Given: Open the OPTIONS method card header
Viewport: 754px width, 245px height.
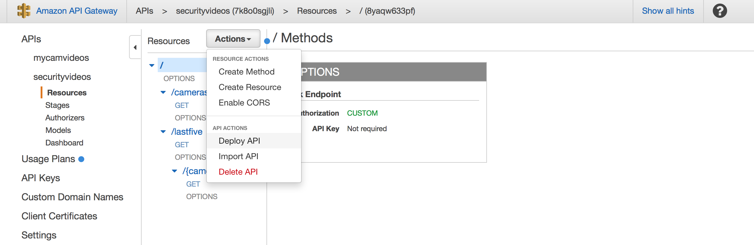Looking at the screenshot, I should tap(394, 72).
